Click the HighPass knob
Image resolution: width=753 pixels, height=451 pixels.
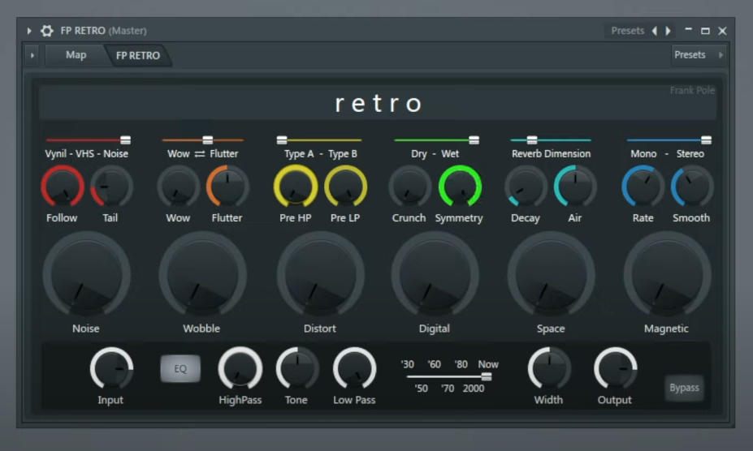(x=240, y=368)
